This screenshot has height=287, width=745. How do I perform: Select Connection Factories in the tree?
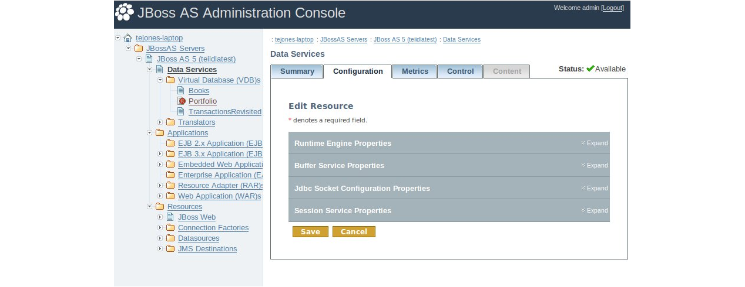pos(213,228)
